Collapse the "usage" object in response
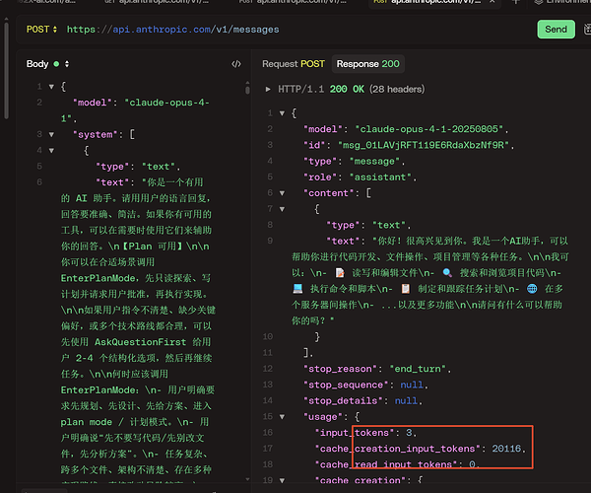This screenshot has width=591, height=493. point(282,417)
